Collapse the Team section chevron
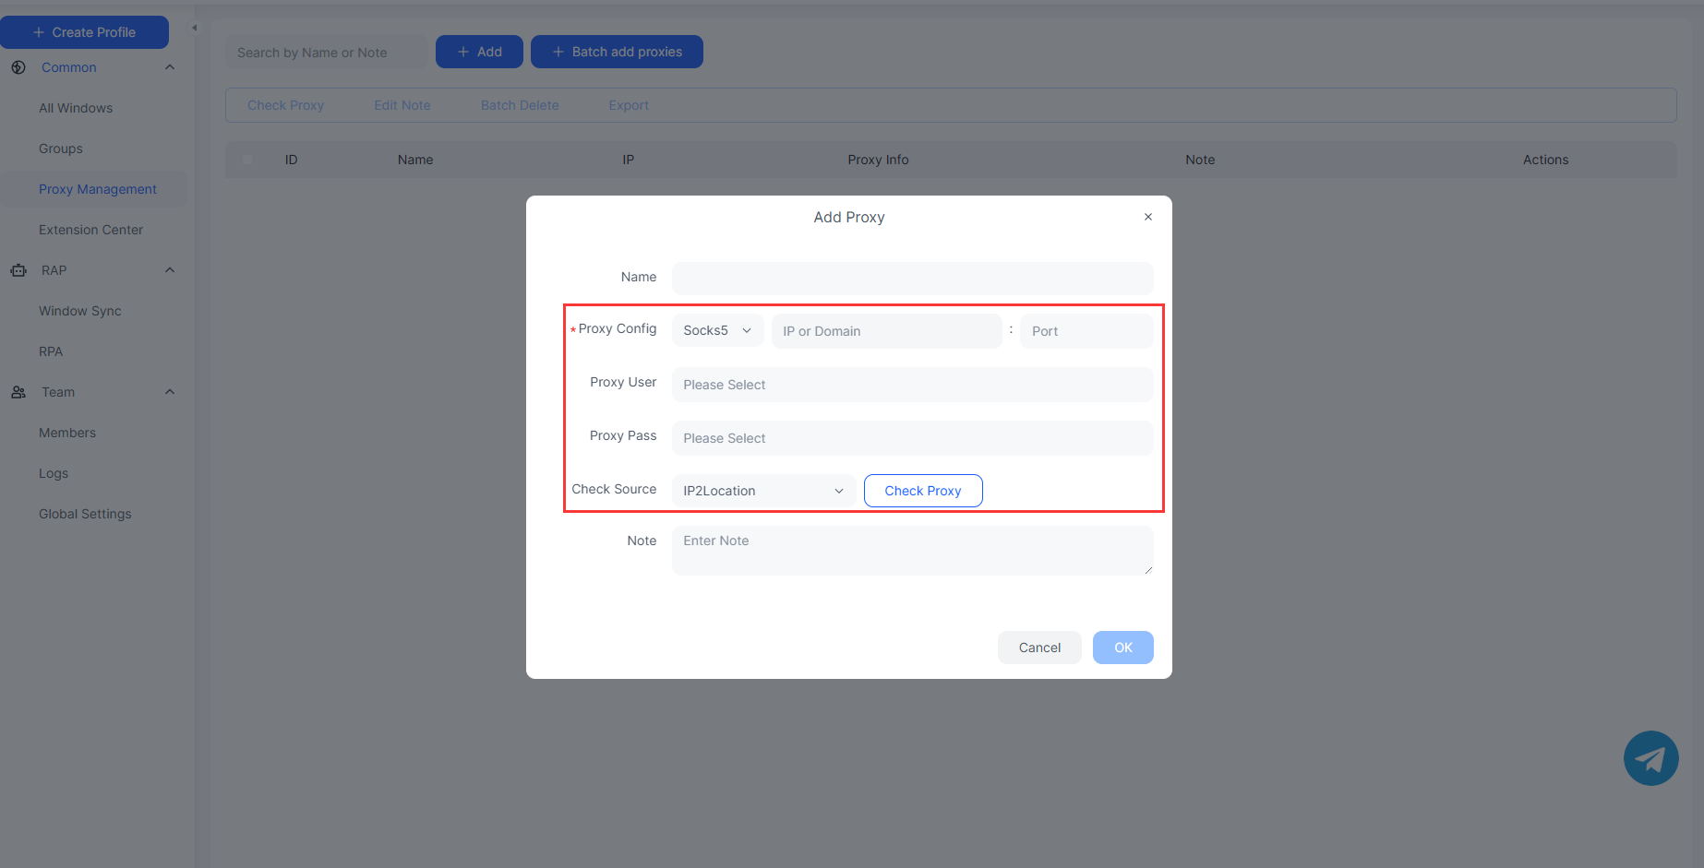 pos(170,392)
